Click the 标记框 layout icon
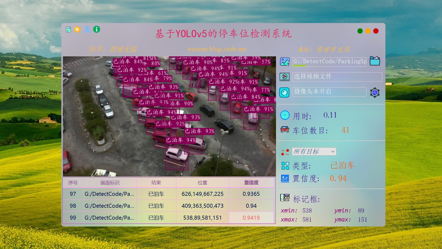 (x=285, y=198)
